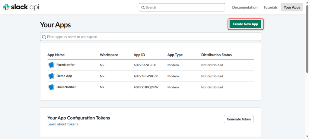Click the Slack API logo

click(21, 7)
